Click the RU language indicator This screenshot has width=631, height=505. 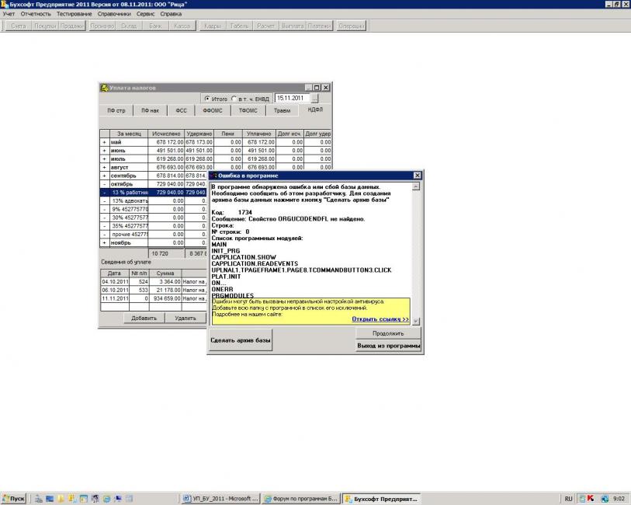(x=569, y=498)
